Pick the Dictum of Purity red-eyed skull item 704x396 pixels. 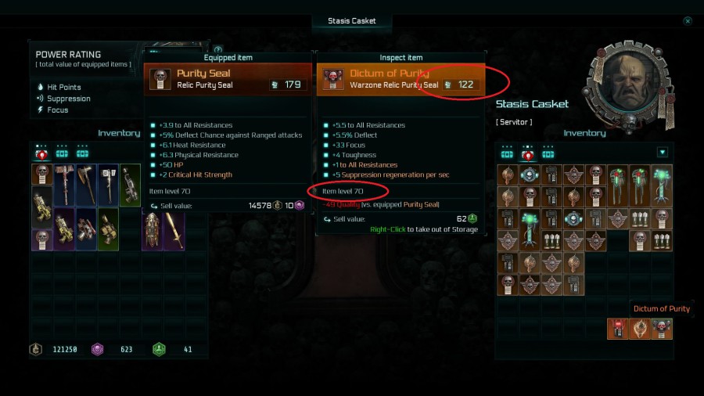(661, 329)
